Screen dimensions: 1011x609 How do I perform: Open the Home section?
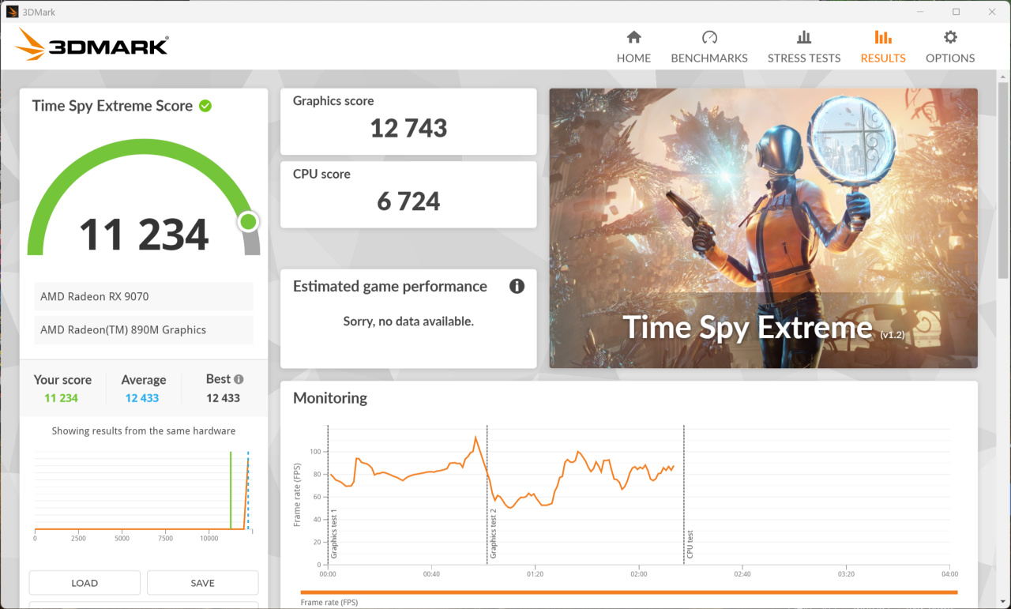[x=633, y=47]
